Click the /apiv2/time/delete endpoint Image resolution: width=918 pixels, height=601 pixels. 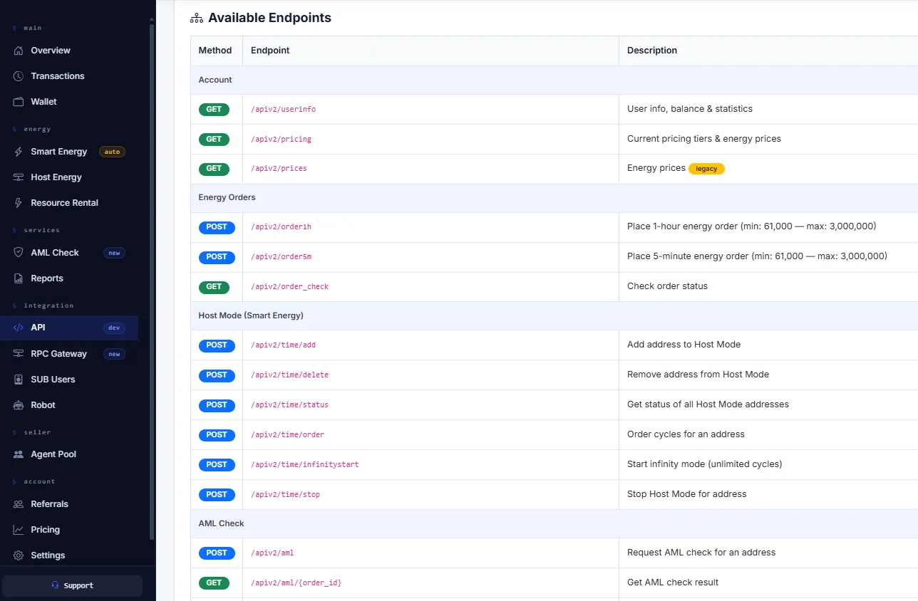pyautogui.click(x=289, y=375)
